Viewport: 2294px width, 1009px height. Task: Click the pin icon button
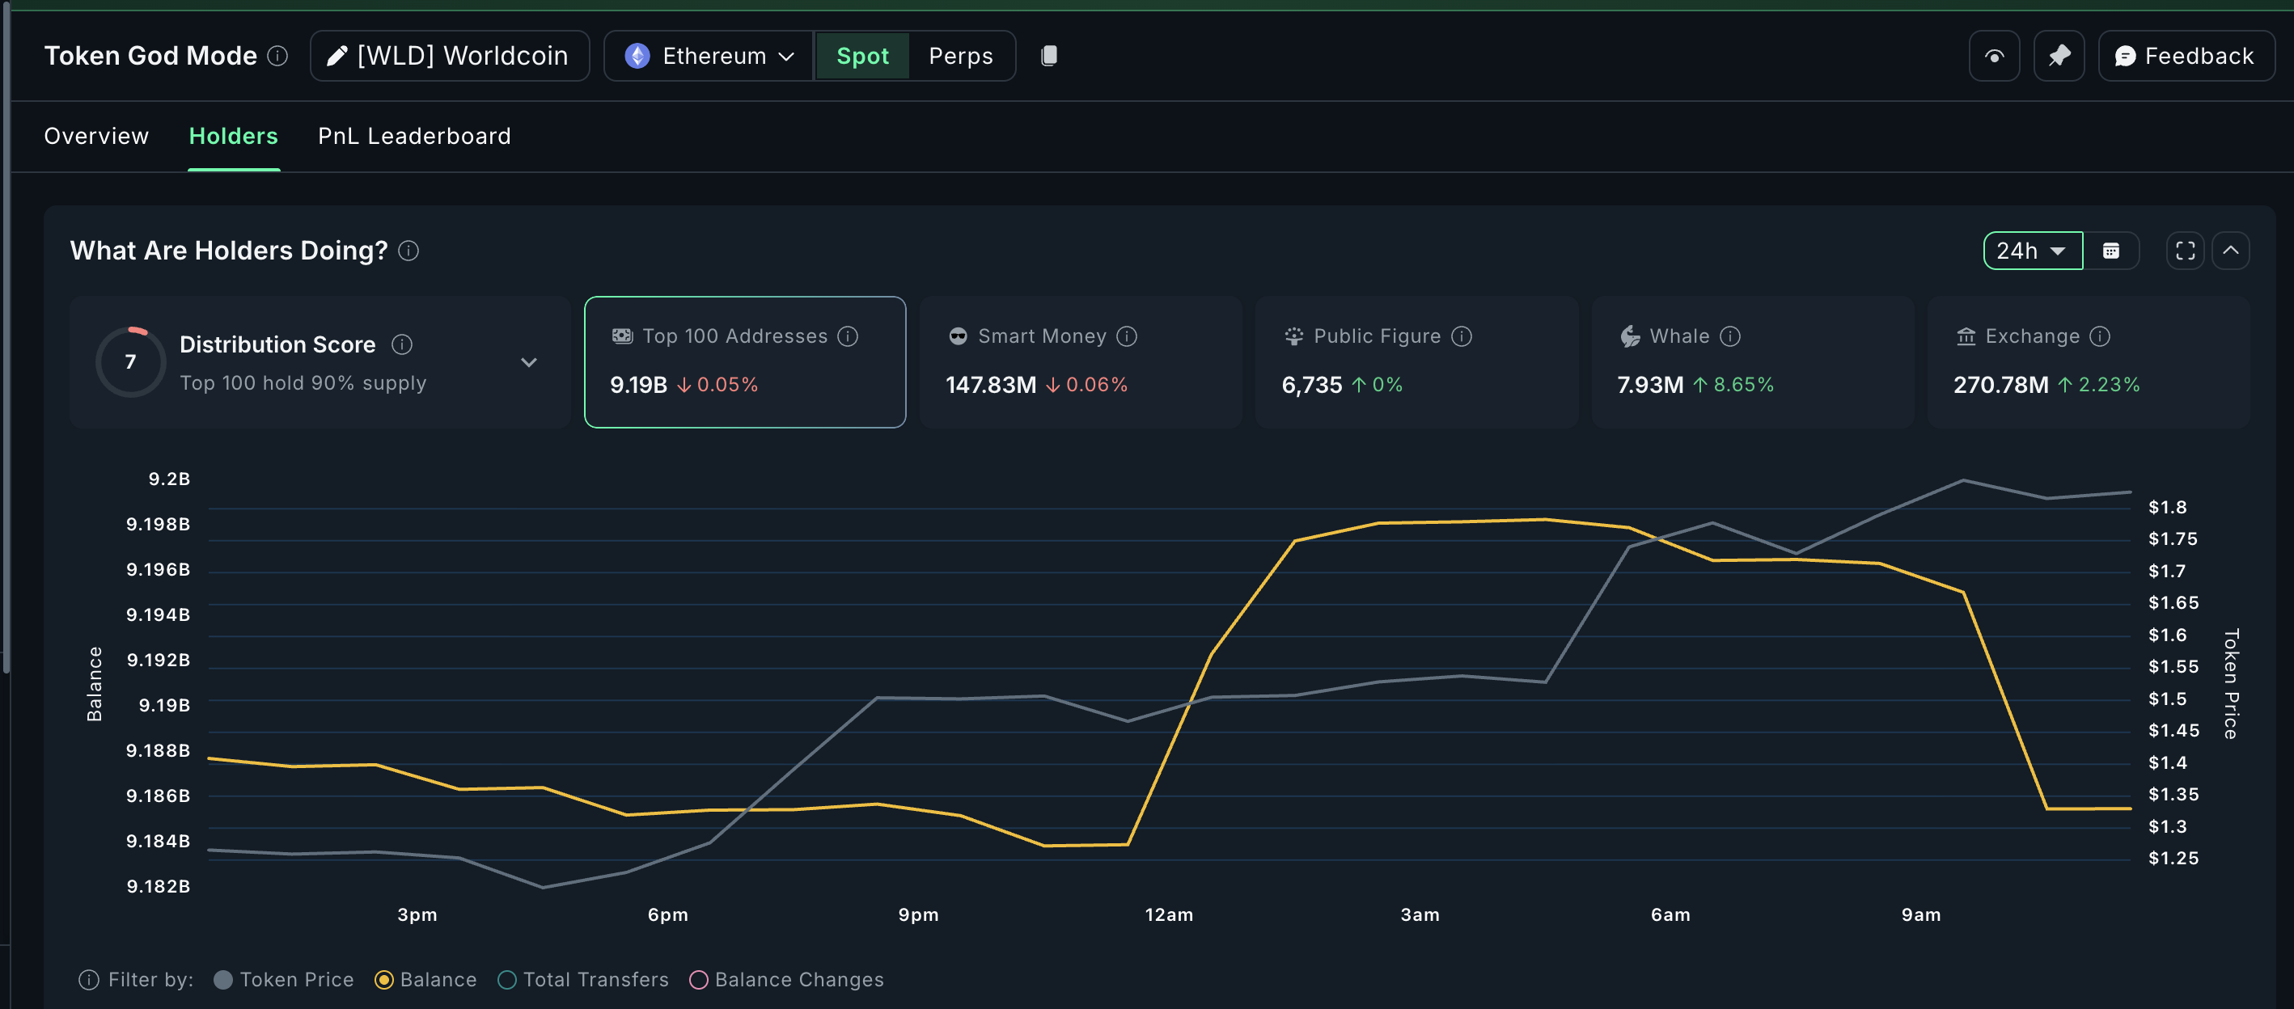2059,56
